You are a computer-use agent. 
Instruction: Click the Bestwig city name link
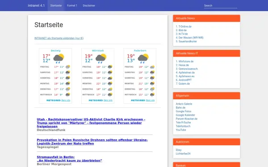pyautogui.click(x=55, y=51)
